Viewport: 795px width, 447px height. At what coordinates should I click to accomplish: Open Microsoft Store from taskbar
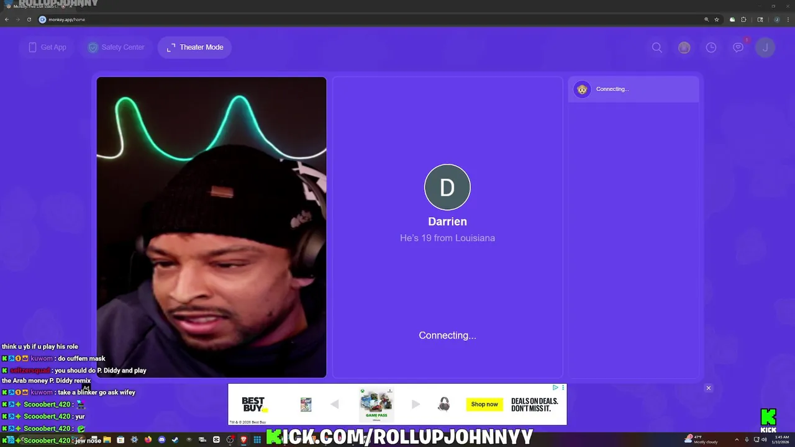[120, 440]
